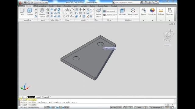
Task: Choose the solid Subtract tool
Action: point(52,13)
